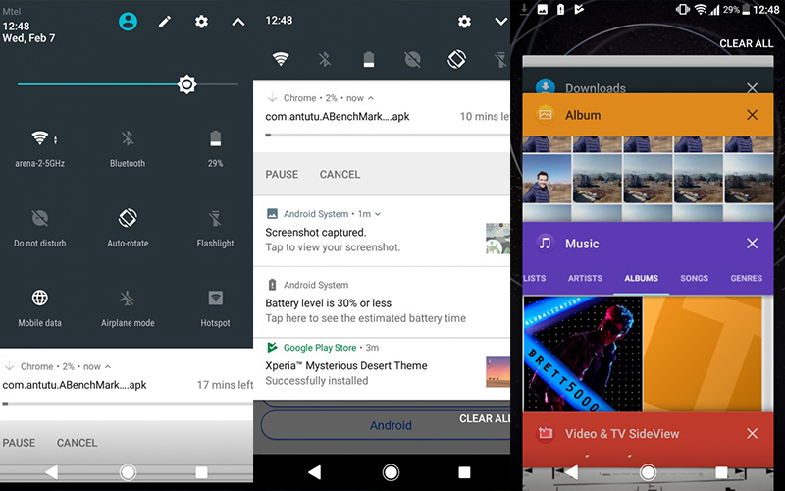Viewport: 785px width, 491px height.
Task: Tap back button in middle panel
Action: (x=314, y=472)
